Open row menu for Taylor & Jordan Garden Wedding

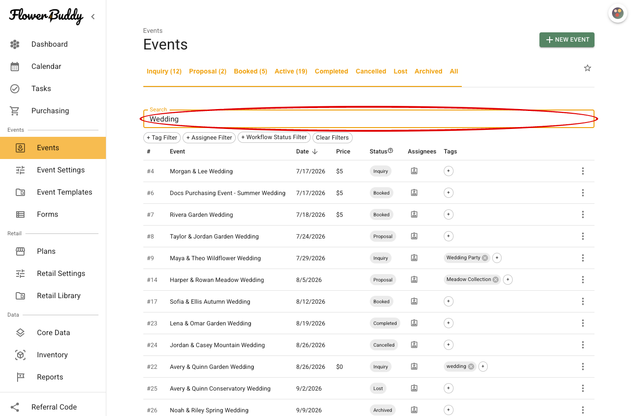click(583, 236)
